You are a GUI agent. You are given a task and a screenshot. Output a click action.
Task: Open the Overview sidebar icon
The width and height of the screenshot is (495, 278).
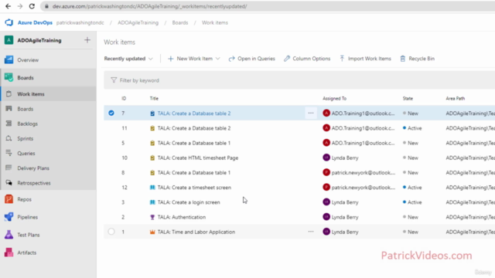[x=9, y=59]
